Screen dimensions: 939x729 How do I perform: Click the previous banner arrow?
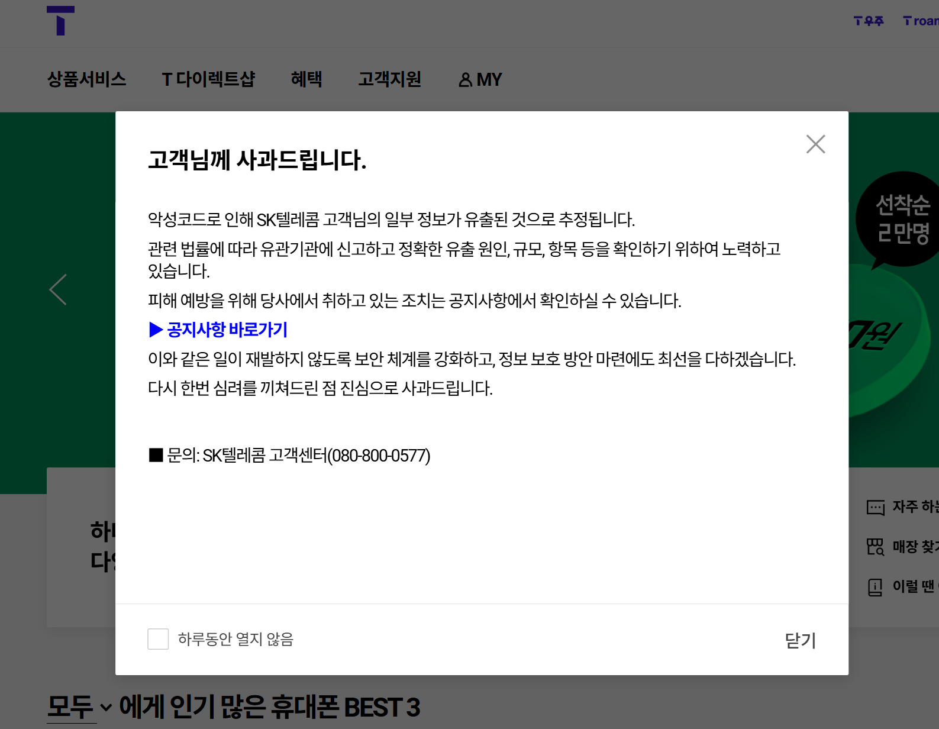[58, 289]
